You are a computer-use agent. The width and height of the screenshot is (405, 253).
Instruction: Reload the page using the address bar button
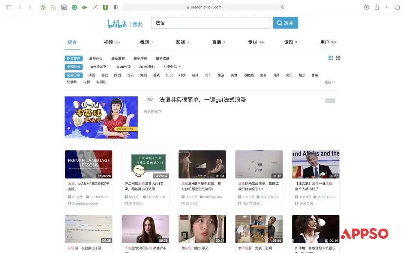(x=283, y=7)
